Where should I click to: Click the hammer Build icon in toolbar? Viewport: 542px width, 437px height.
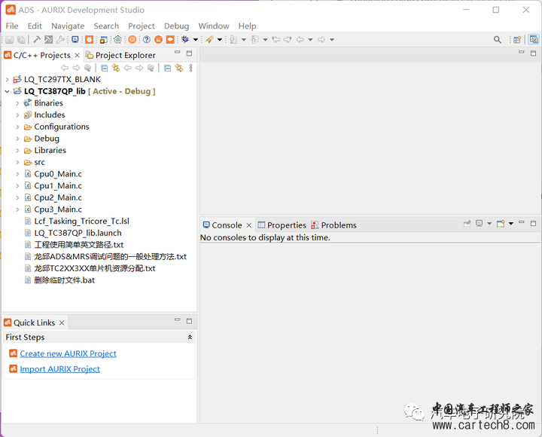point(37,39)
